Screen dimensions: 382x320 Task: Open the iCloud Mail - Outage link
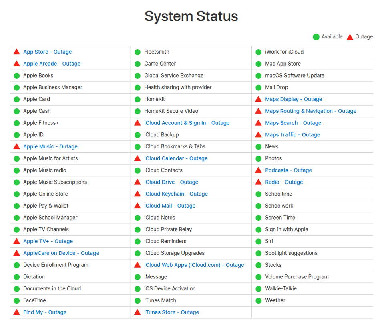170,206
